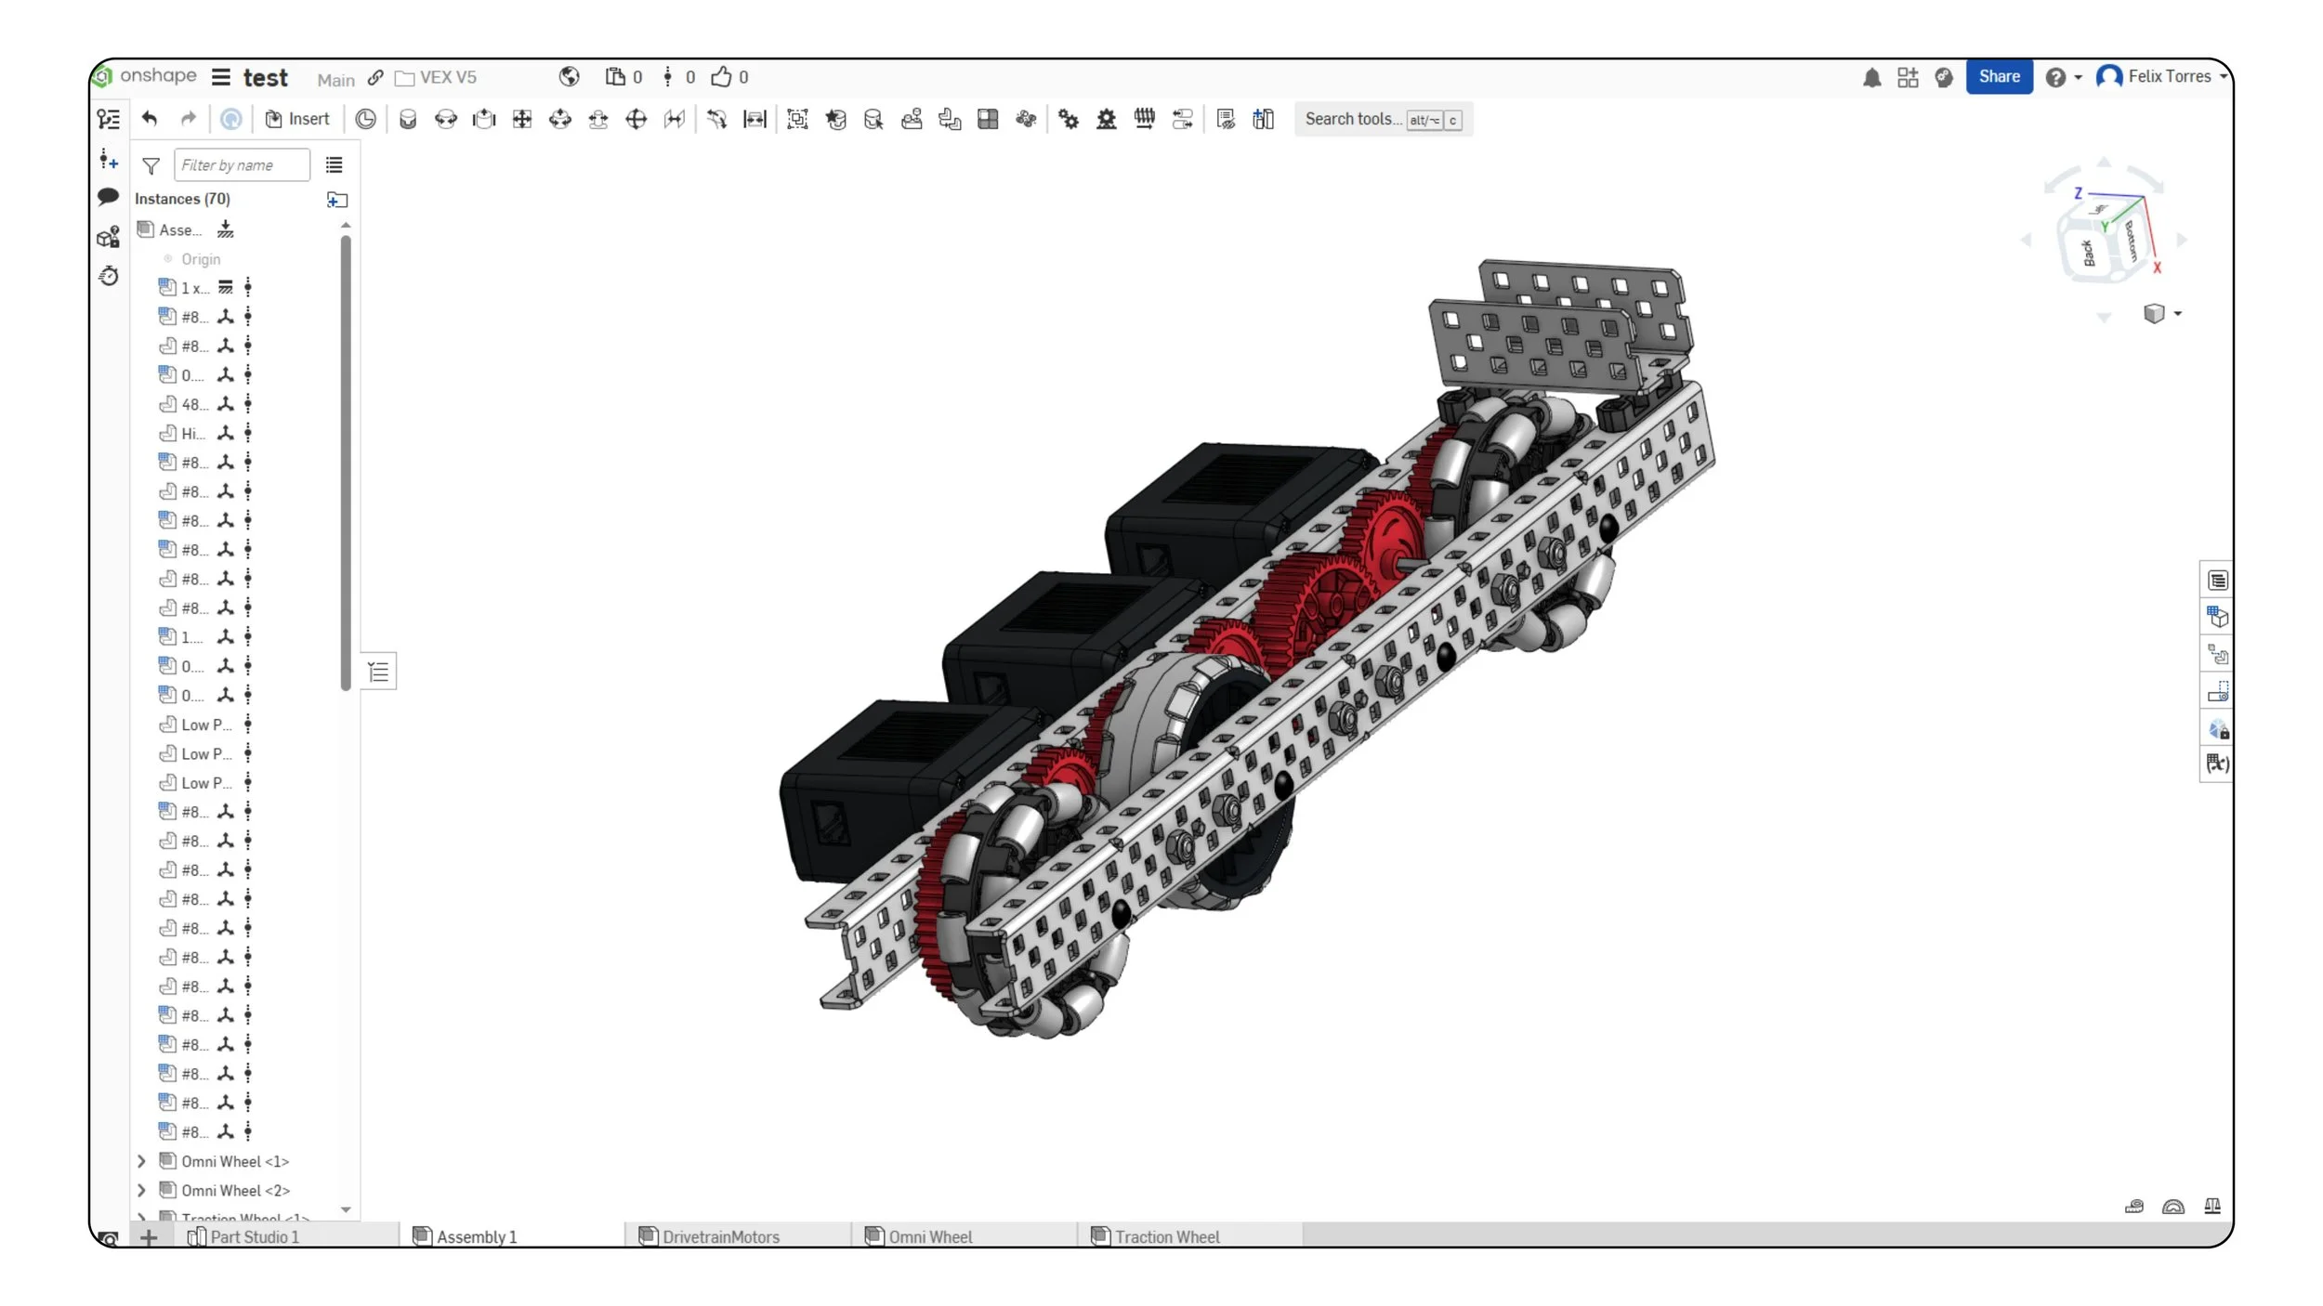Viewport: 2323px width, 1306px height.
Task: Open the bill of materials table icon
Action: (x=2217, y=581)
